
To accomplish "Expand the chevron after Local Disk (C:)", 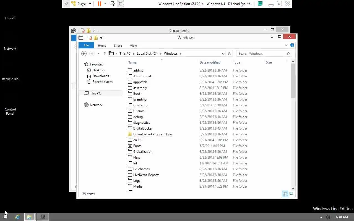I will pos(161,54).
